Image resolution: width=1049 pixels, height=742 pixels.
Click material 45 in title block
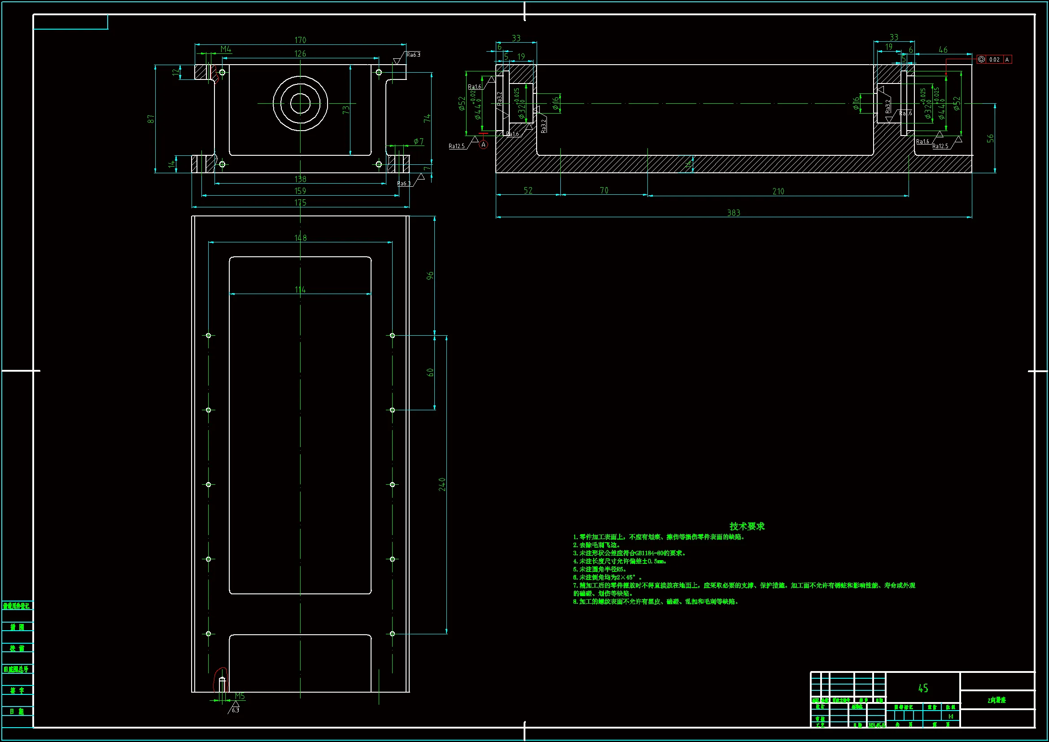[923, 688]
